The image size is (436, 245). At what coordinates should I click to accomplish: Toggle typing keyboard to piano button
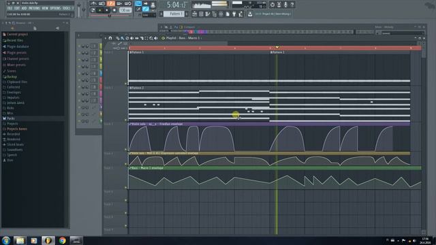coord(138,3)
